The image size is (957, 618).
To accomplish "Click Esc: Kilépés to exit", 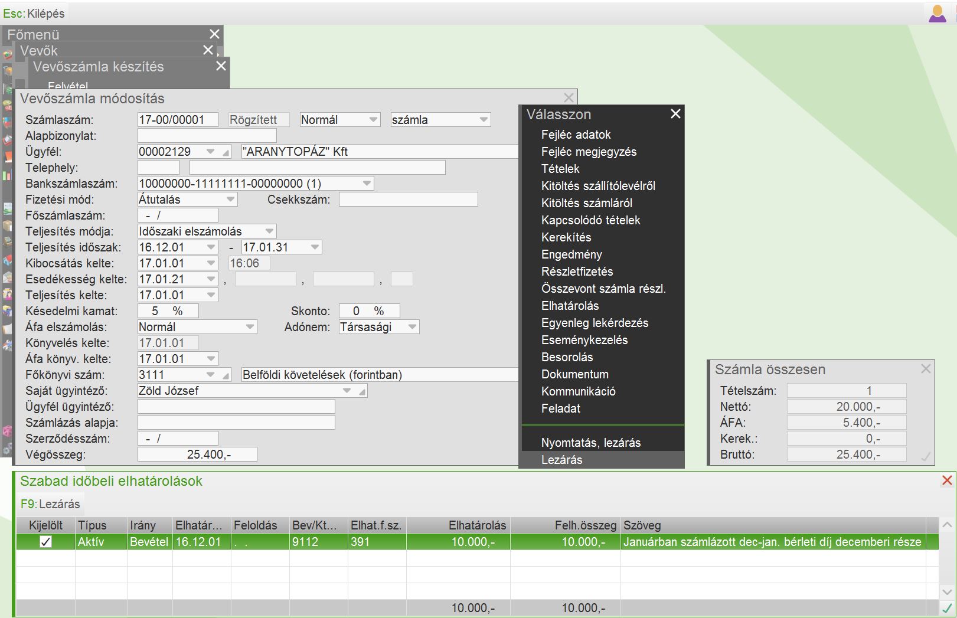I will pyautogui.click(x=34, y=13).
